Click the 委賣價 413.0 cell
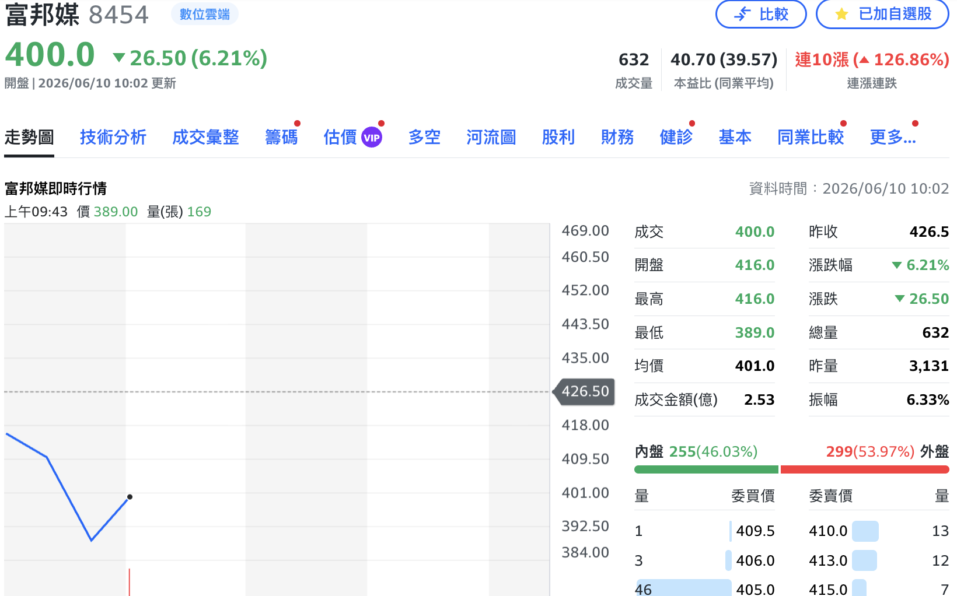This screenshot has height=596, width=957. tap(828, 560)
